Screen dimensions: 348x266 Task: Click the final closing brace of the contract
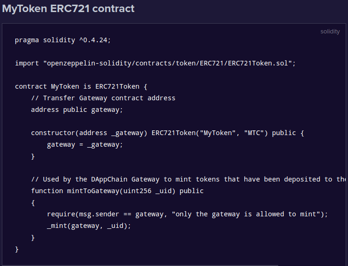17,249
